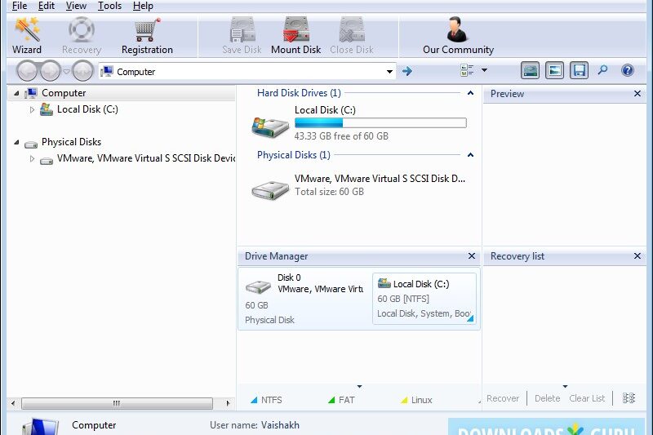Click Clear List button
Viewport: 653px width, 435px height.
point(587,398)
